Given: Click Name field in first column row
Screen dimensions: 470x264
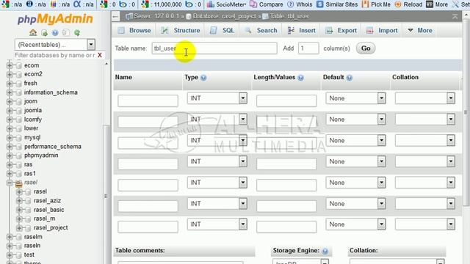Looking at the screenshot, I should tap(148, 101).
